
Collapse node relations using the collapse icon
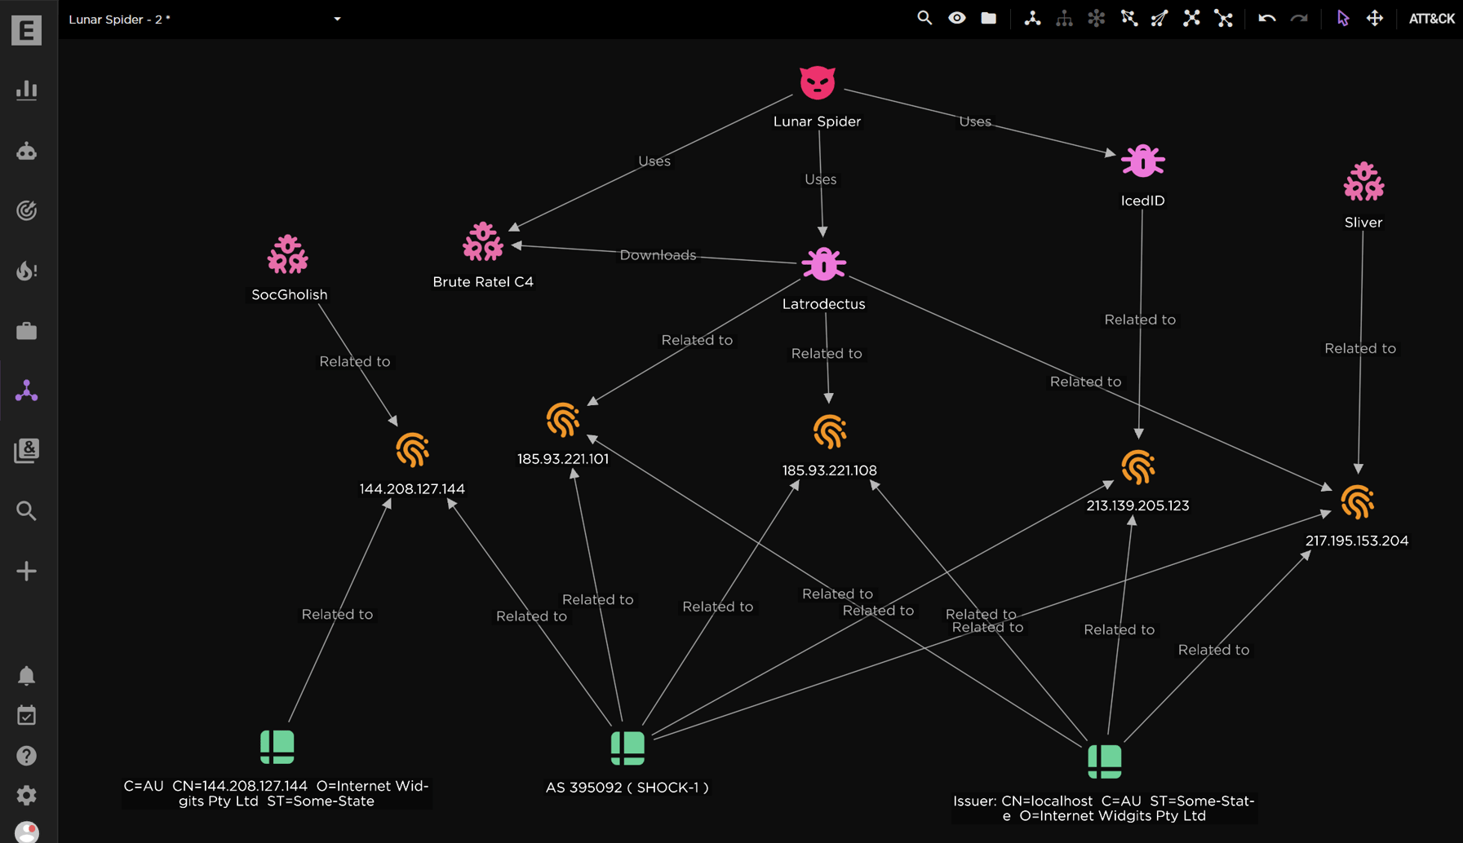[x=1223, y=18]
